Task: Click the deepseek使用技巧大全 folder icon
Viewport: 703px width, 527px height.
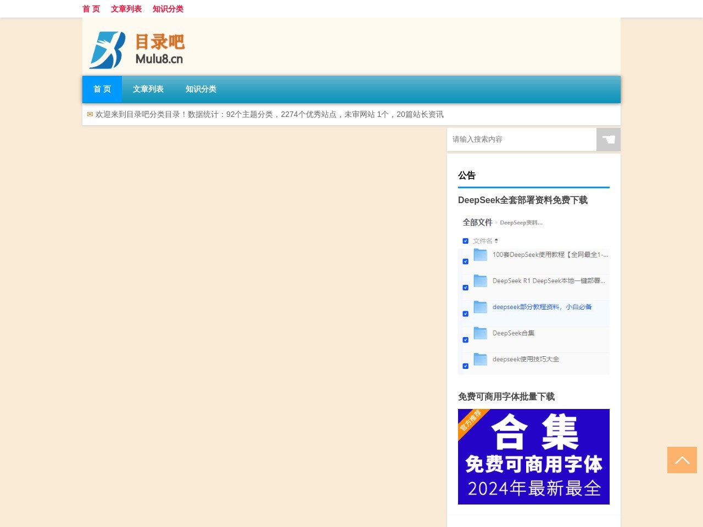Action: click(480, 360)
